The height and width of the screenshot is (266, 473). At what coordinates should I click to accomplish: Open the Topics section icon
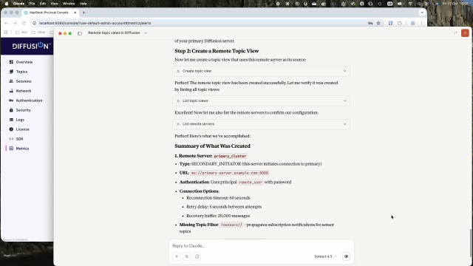tap(11, 72)
